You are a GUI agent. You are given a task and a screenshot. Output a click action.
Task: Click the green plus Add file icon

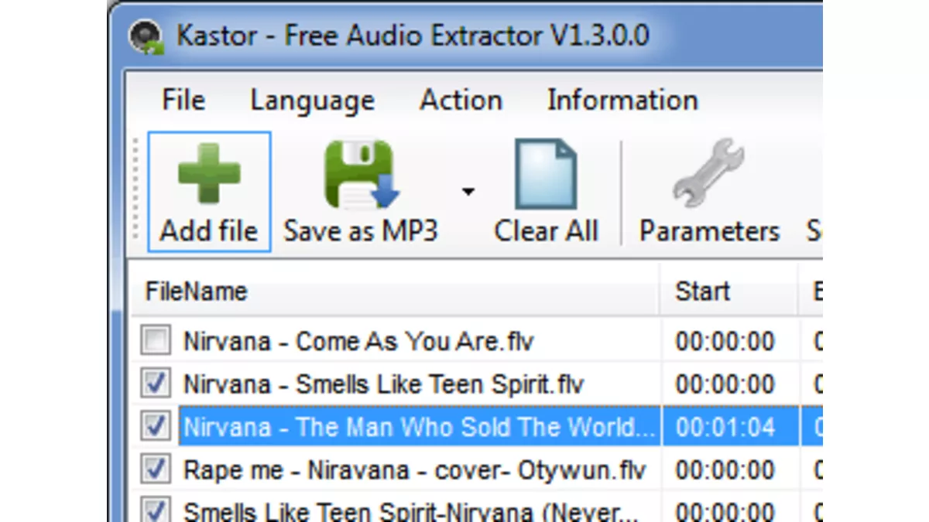pos(209,173)
